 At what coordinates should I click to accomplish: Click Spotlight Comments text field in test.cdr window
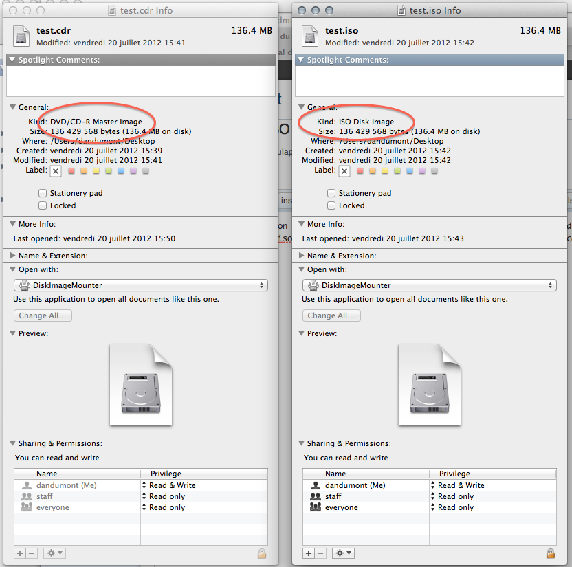coord(140,81)
